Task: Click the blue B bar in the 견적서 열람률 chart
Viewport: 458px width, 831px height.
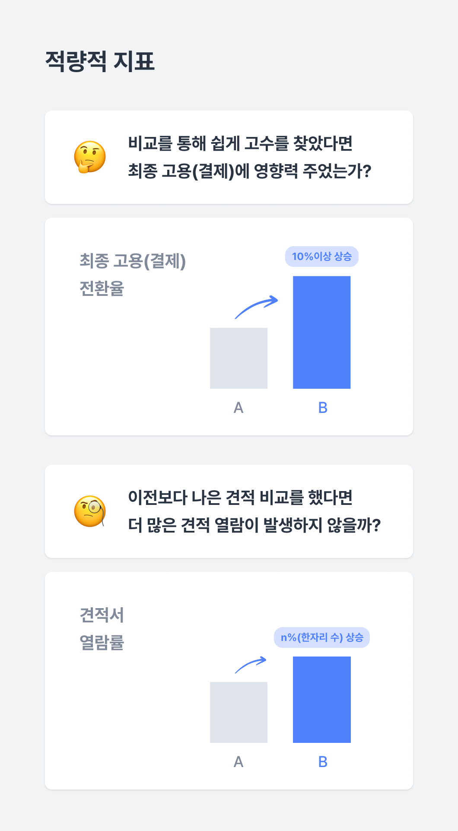Action: (322, 700)
